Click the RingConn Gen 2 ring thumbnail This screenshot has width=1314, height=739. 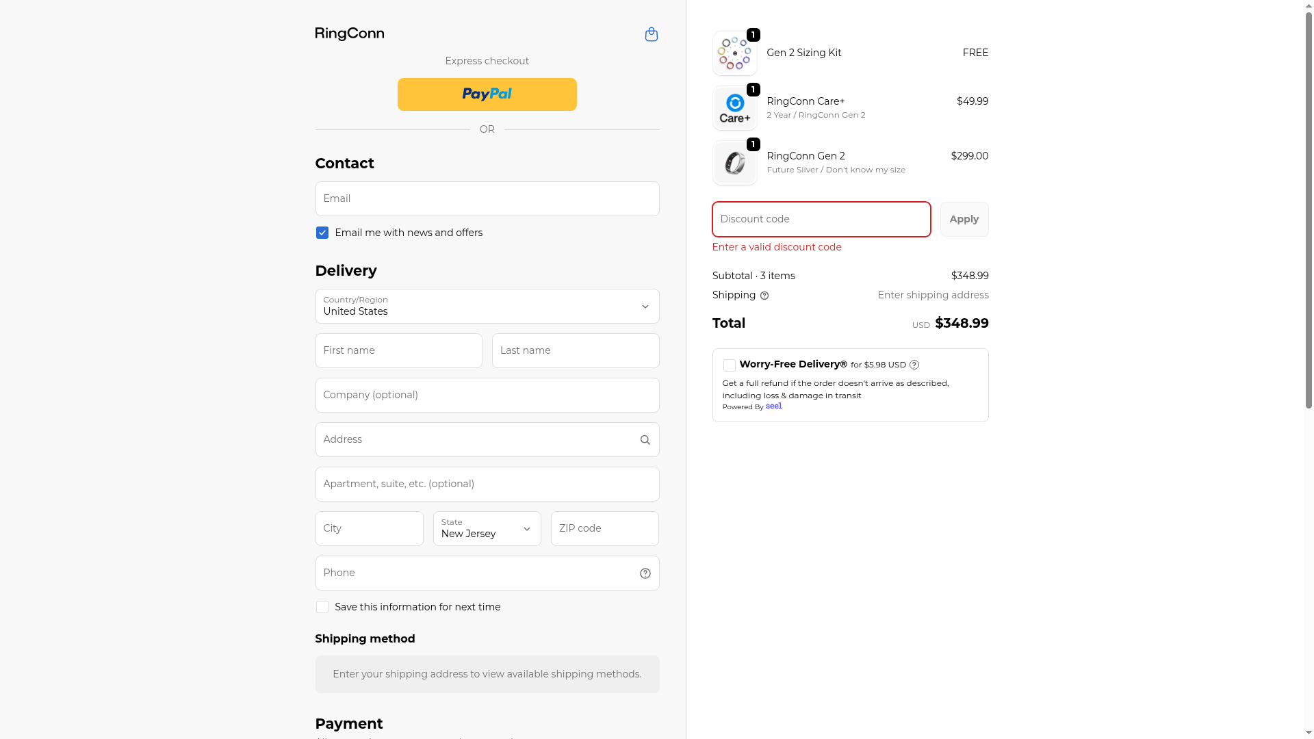(x=734, y=164)
